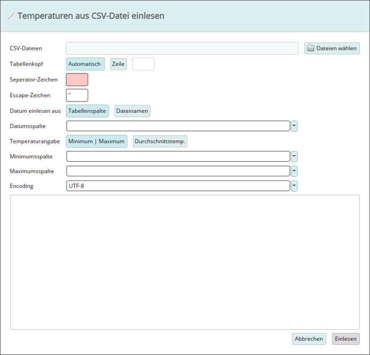Click the CSV-Dateien path field
Screen dimensions: 370x355
click(182, 48)
